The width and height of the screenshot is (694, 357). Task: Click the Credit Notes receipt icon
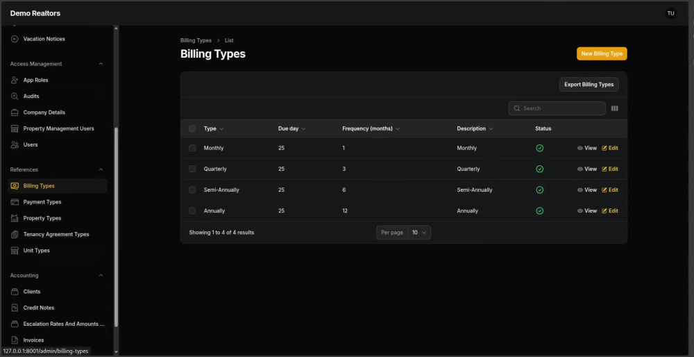tap(15, 308)
